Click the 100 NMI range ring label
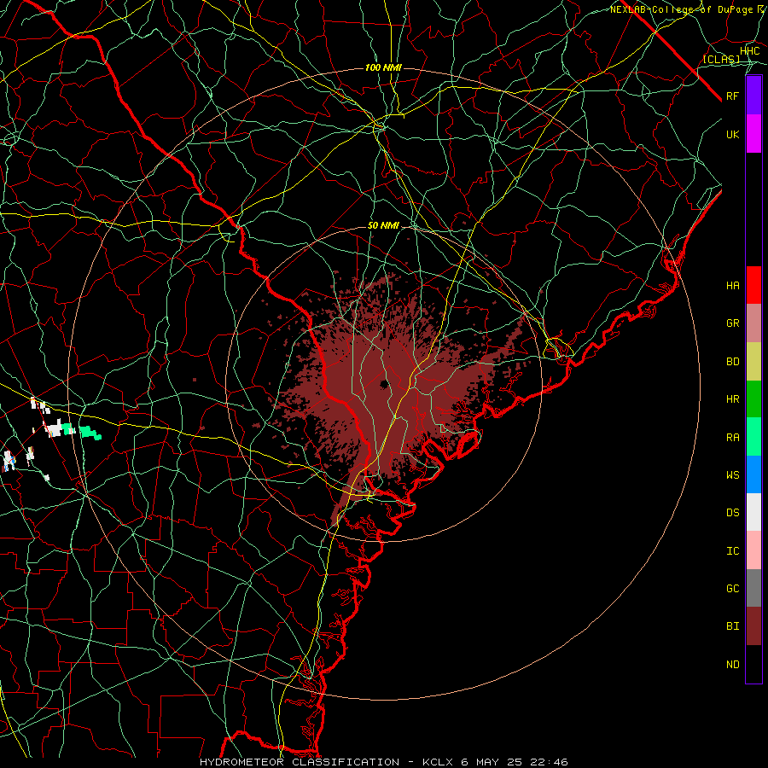Viewport: 768px width, 768px height. 383,67
